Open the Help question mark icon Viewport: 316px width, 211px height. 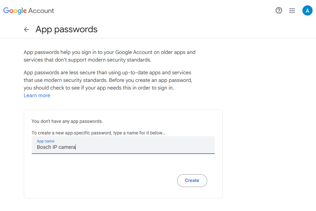(279, 11)
